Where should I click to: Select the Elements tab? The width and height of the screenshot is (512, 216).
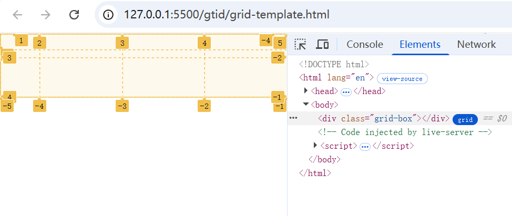(x=420, y=44)
